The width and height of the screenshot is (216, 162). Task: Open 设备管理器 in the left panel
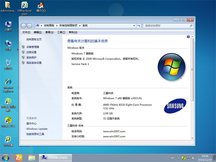point(32,47)
